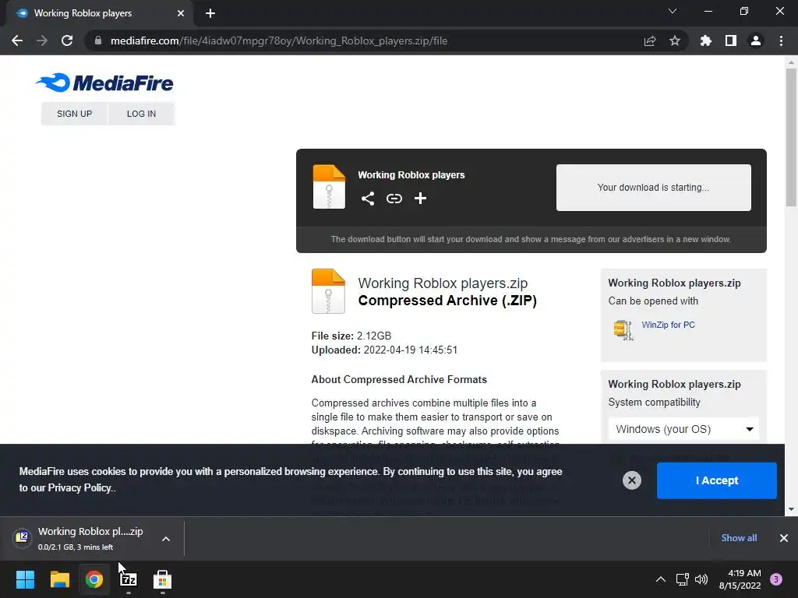The width and height of the screenshot is (798, 598).
Task: Open the Chrome profile icon
Action: tap(756, 40)
